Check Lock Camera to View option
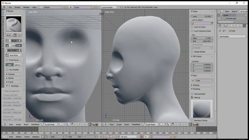 click(192, 31)
